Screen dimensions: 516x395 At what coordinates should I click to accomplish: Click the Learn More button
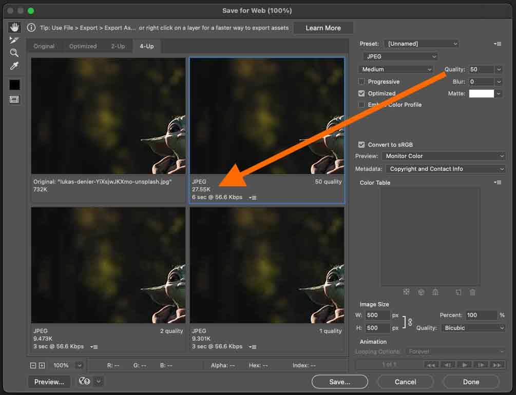tap(323, 28)
